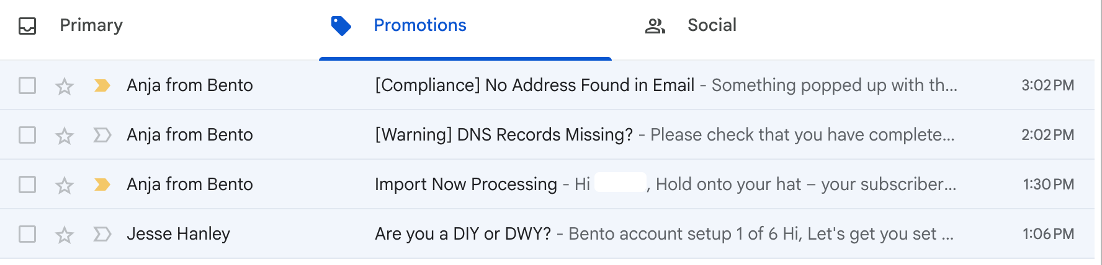Select the Compliance No Address Found email checkbox
Screen dimensions: 1102x265
coord(27,85)
